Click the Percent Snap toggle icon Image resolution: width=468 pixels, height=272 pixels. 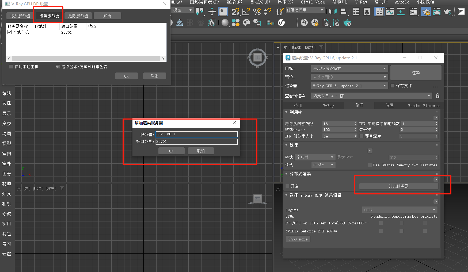[257, 12]
